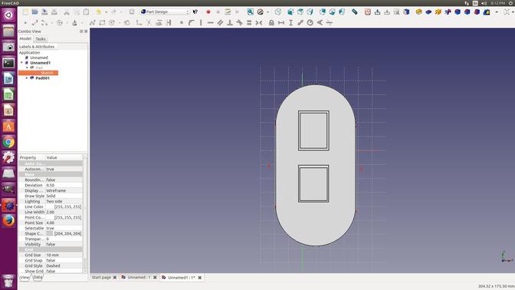Open toolbar overflow arrow after Part Design icons
515x290 pixels.
[497, 12]
